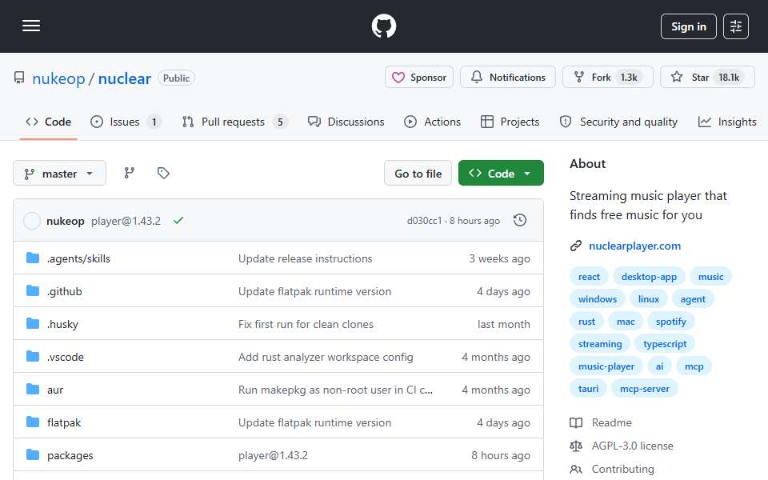
Task: Open Security and quality tab
Action: click(x=618, y=122)
